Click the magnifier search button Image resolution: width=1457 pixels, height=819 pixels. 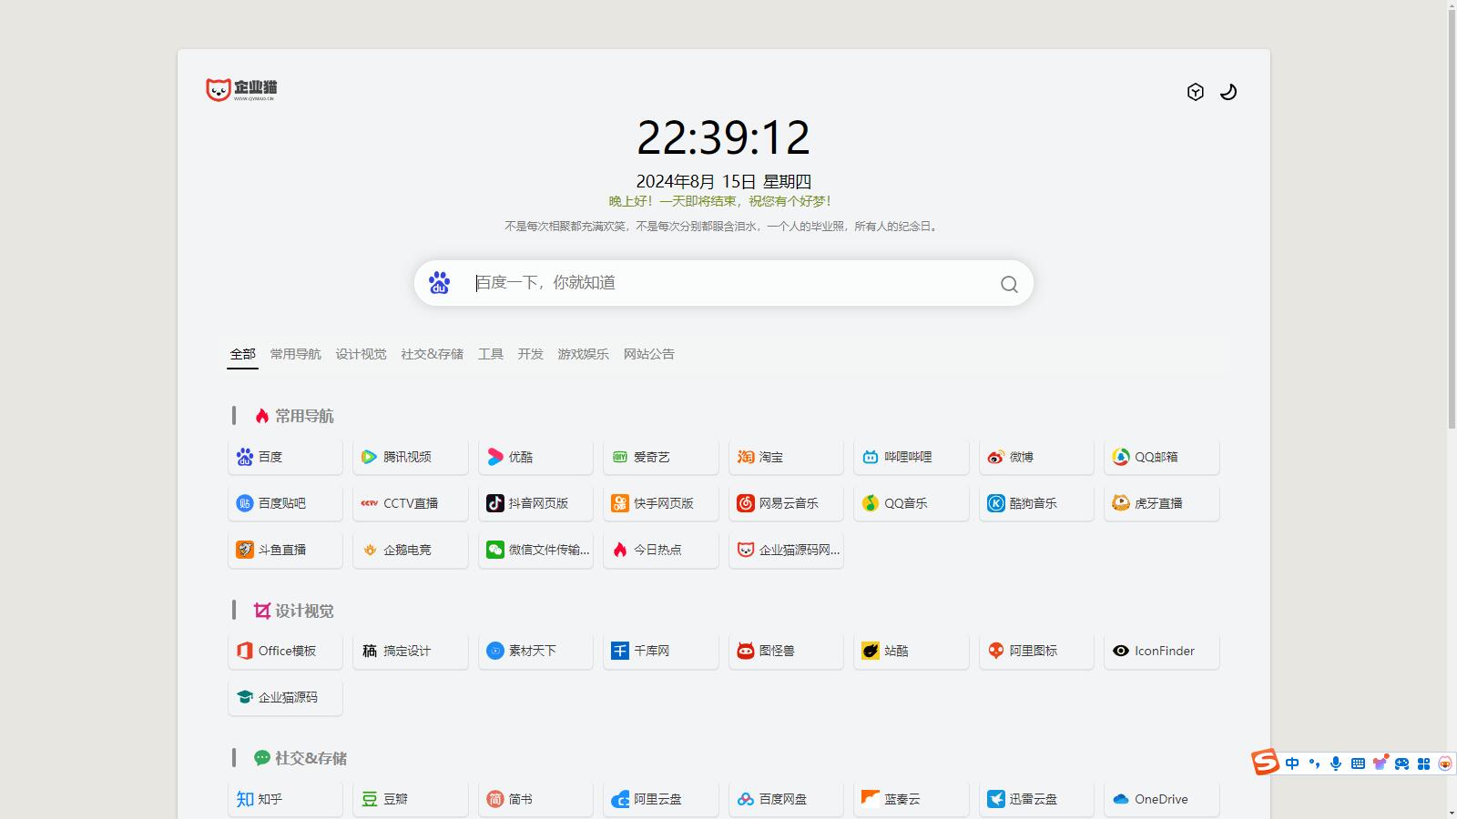pyautogui.click(x=1009, y=284)
